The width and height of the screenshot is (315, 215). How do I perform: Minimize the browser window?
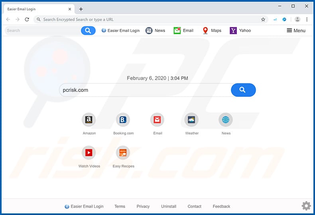280,6
